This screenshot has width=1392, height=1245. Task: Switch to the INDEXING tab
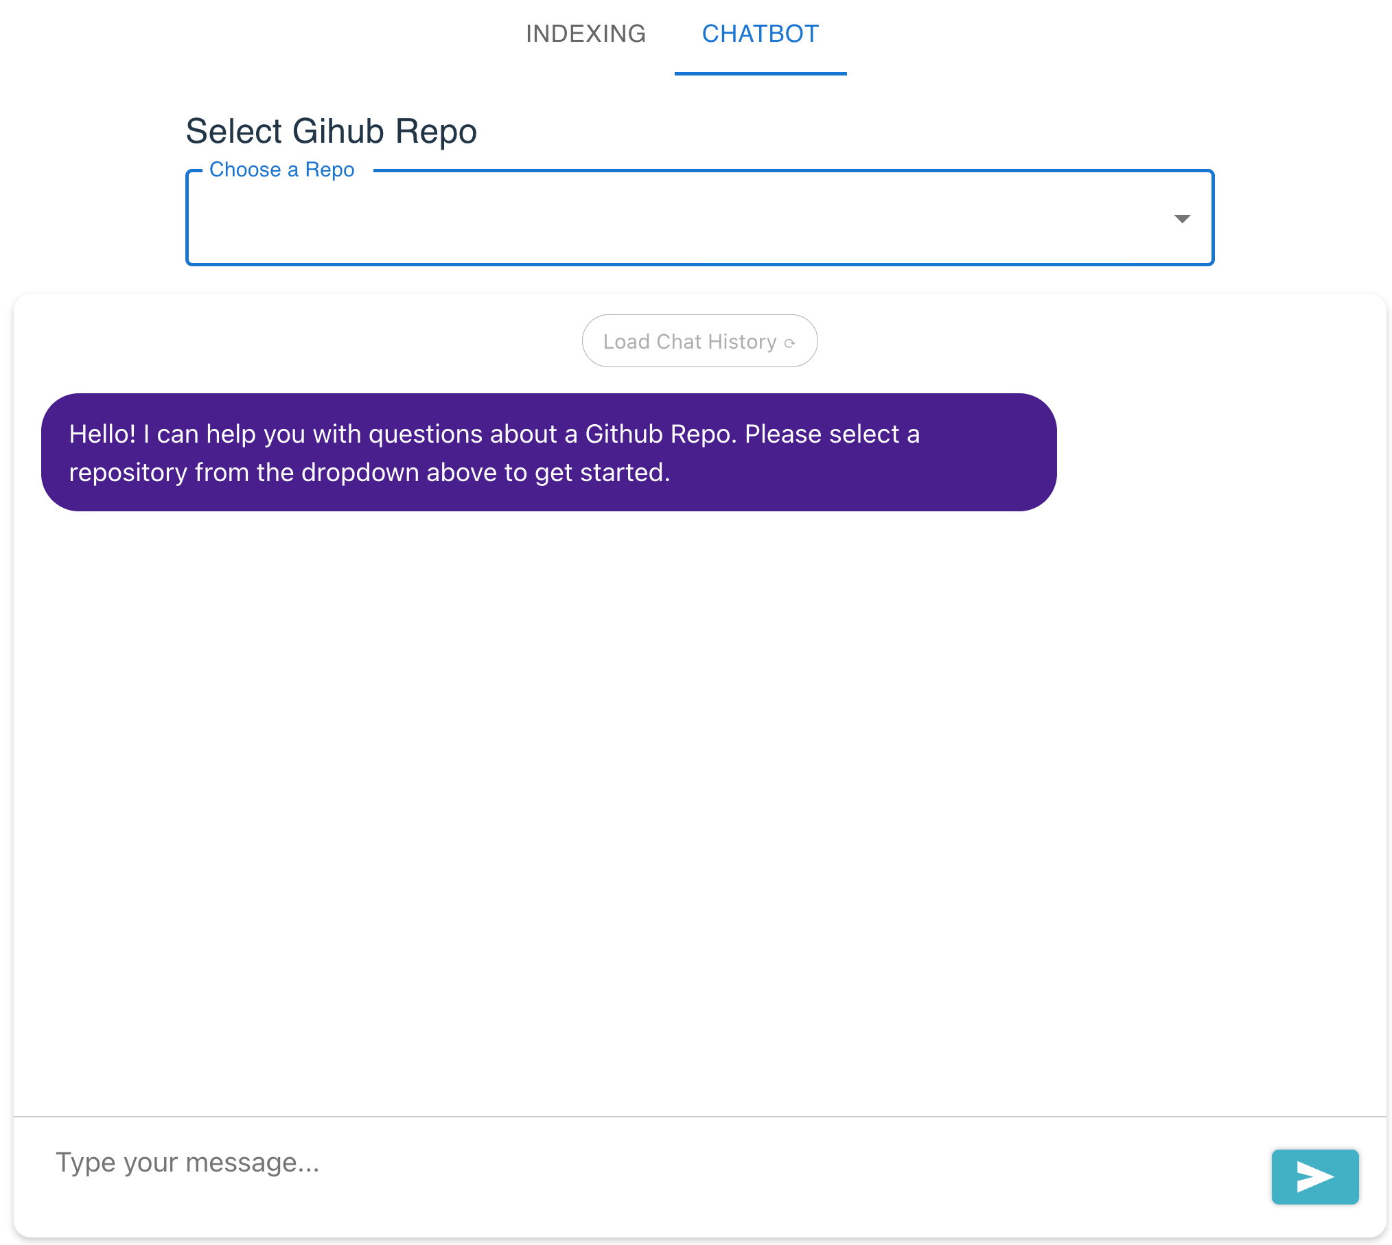click(x=585, y=34)
